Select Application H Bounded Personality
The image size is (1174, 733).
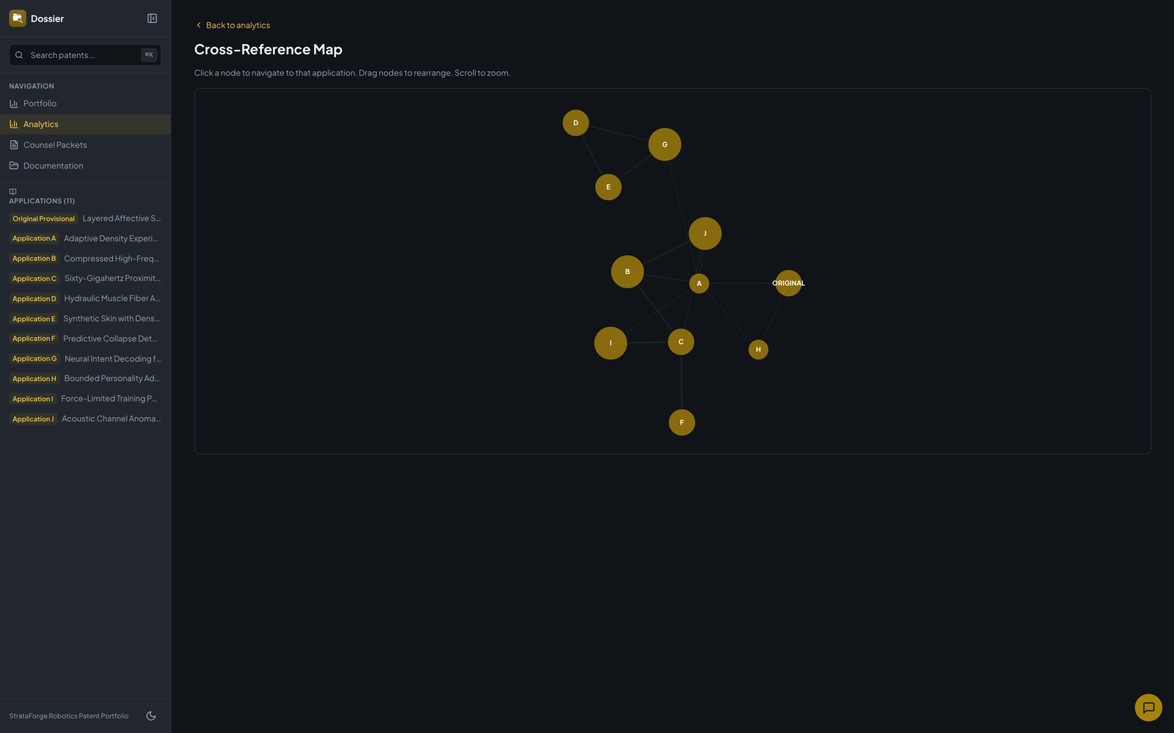pos(85,379)
